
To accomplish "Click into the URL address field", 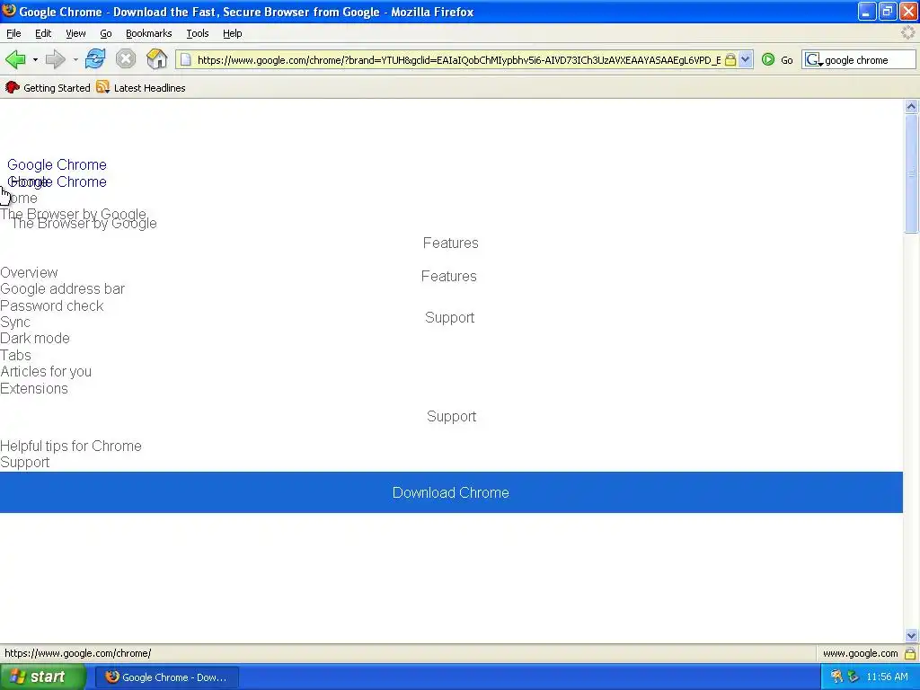I will tap(459, 60).
